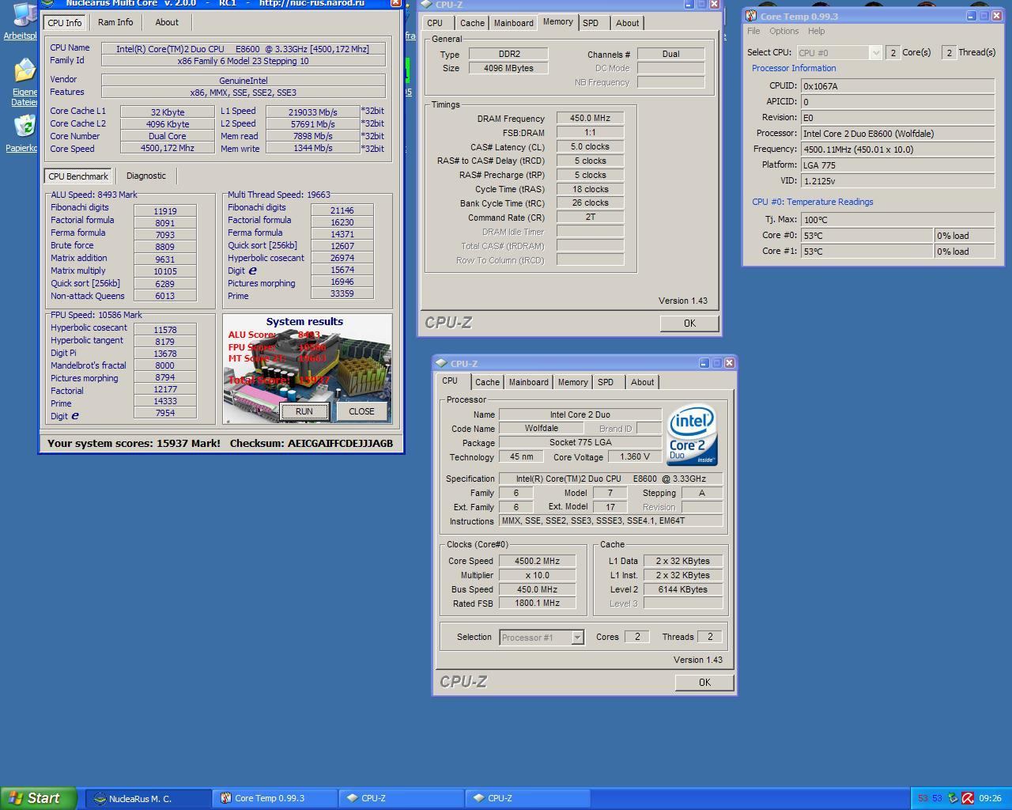Close the lower CPU-Z window
This screenshot has height=810, width=1012.
click(x=729, y=363)
